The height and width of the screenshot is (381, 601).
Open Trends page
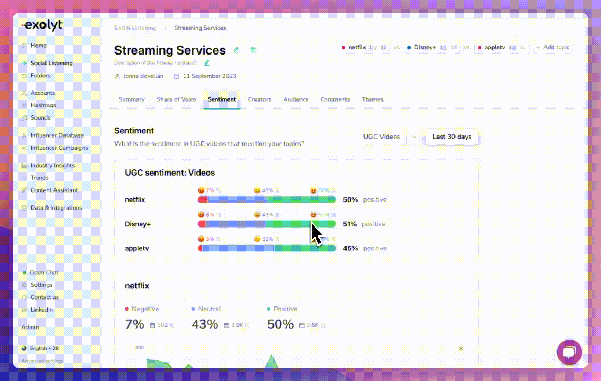tap(40, 178)
